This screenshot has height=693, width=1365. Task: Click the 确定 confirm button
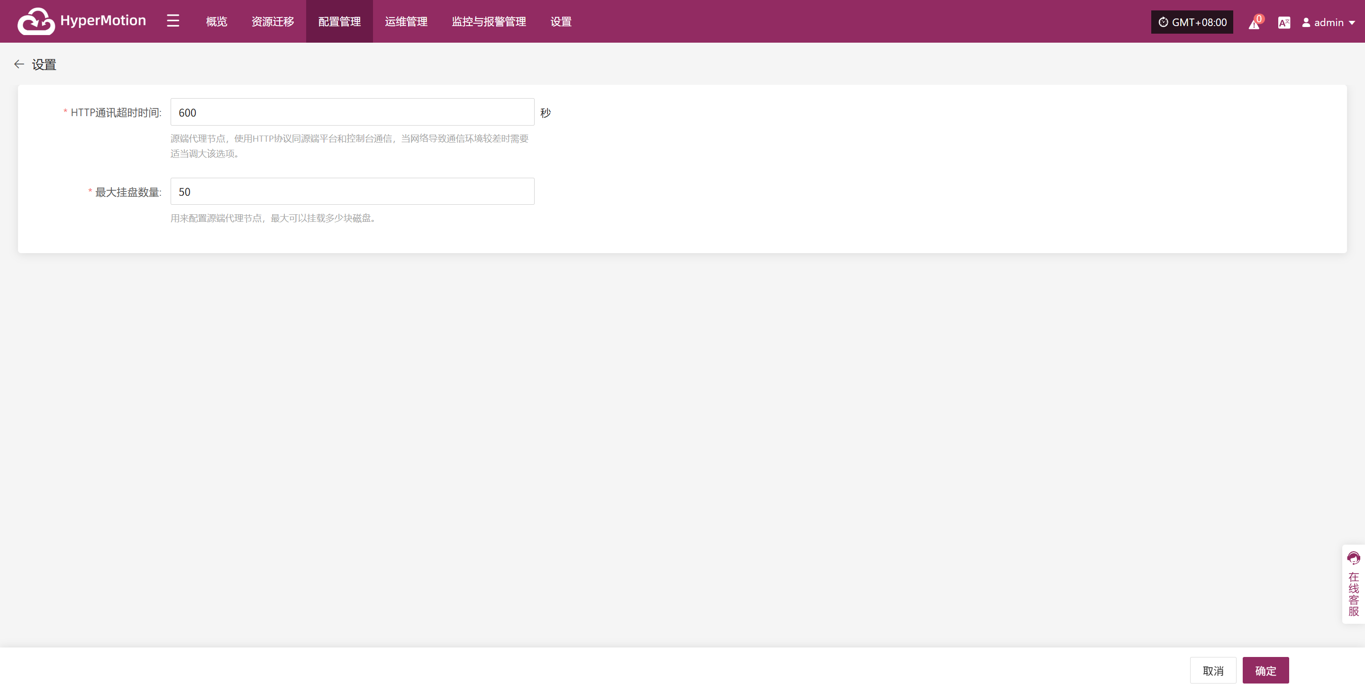click(1265, 670)
